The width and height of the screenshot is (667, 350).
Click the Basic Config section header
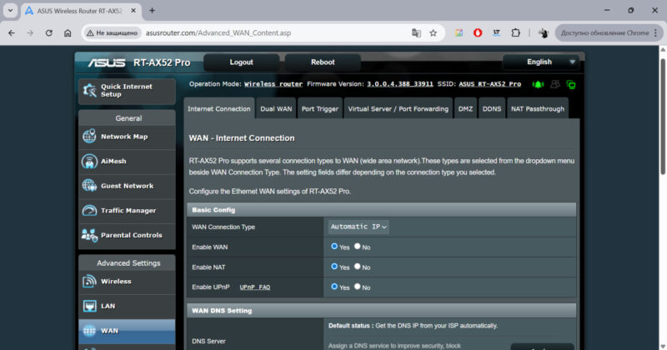pyautogui.click(x=382, y=210)
